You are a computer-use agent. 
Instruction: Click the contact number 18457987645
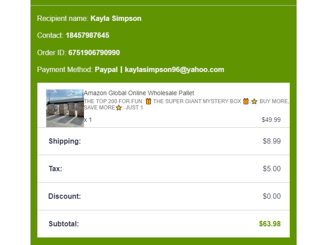[x=87, y=36]
